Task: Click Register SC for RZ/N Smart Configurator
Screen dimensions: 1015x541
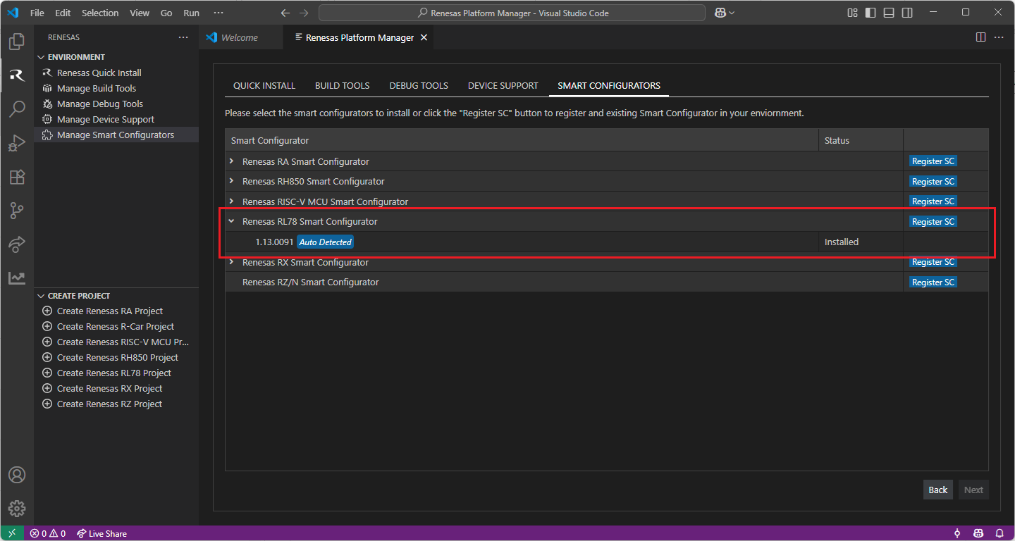Action: pos(933,282)
